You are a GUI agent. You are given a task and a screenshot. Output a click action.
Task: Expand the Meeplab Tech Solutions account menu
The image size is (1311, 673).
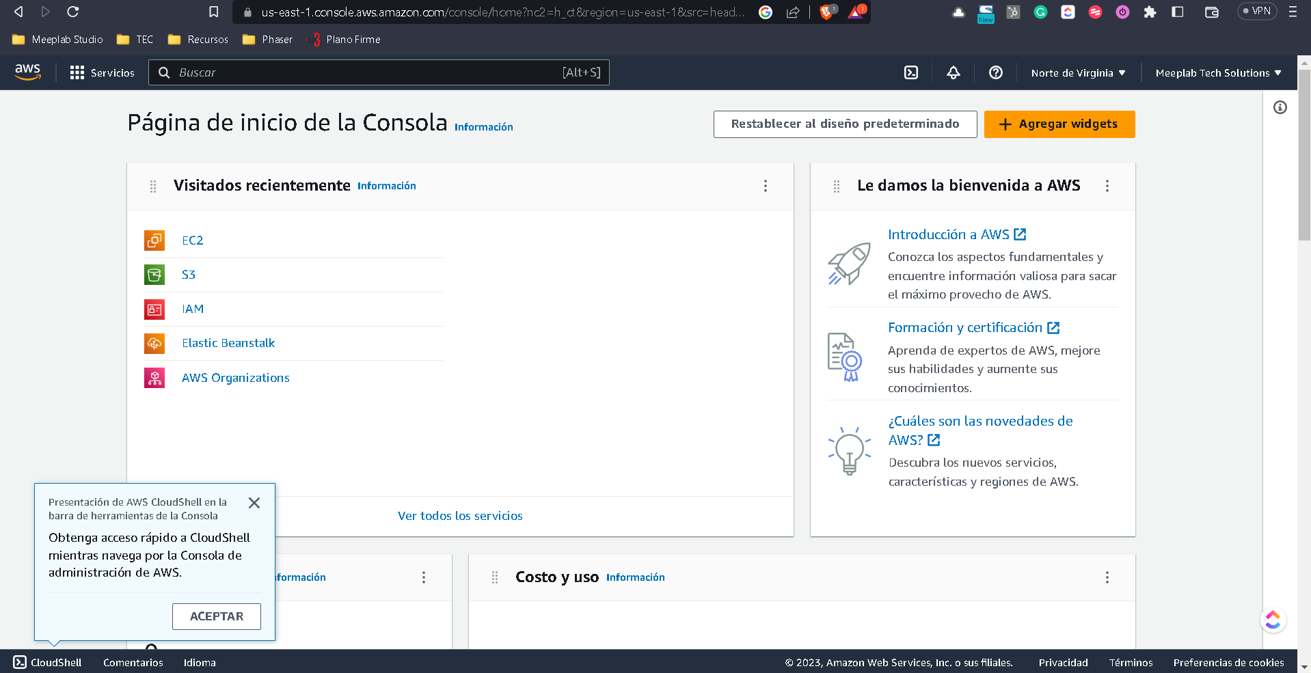coord(1218,73)
